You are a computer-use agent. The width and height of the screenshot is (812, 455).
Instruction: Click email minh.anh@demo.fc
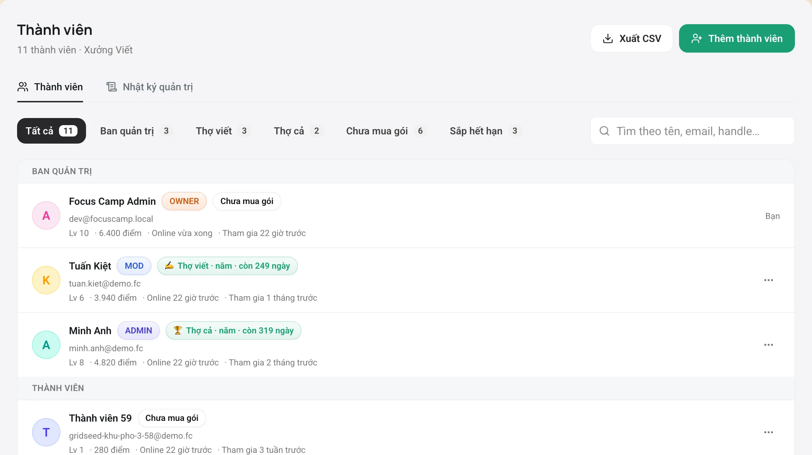click(106, 348)
